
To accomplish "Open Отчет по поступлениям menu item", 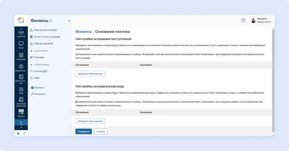I will tap(47, 37).
